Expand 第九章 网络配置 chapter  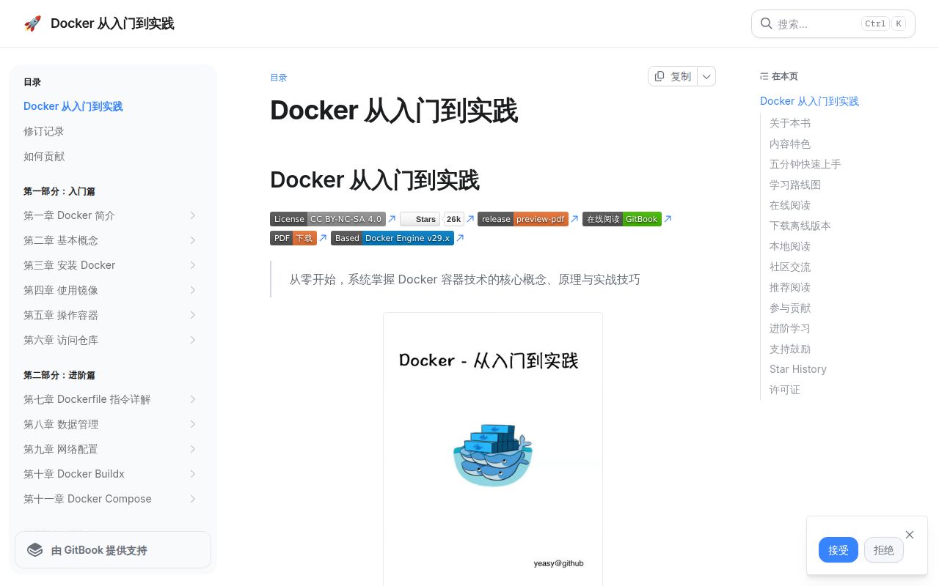tap(193, 449)
